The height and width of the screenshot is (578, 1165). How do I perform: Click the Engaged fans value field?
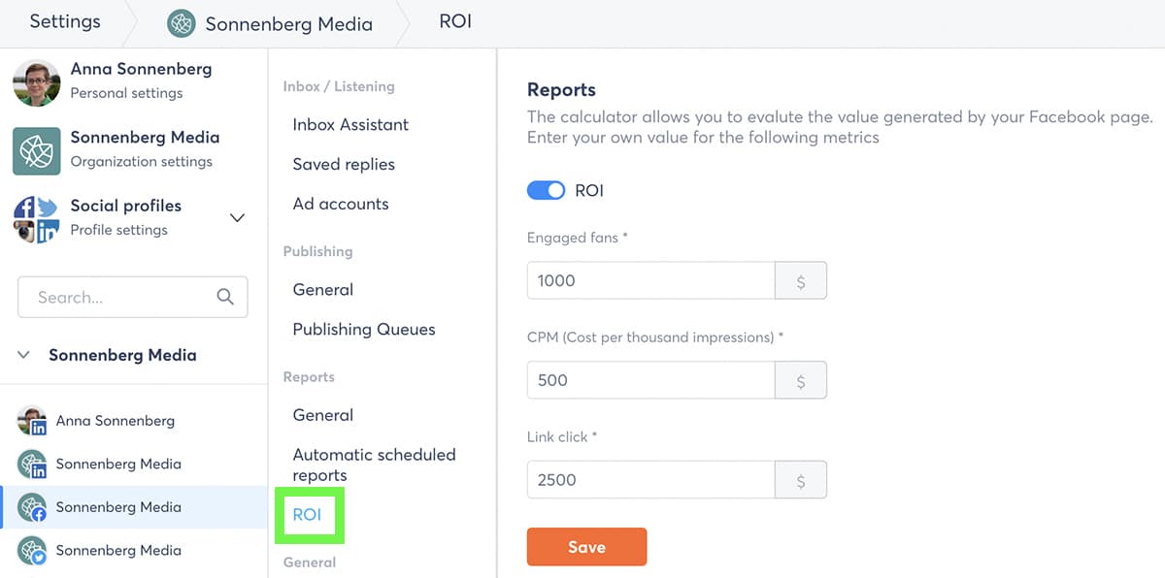(651, 280)
